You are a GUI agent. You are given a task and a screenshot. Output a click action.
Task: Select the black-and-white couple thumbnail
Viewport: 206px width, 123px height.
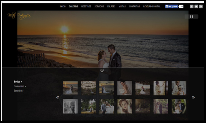(70, 106)
